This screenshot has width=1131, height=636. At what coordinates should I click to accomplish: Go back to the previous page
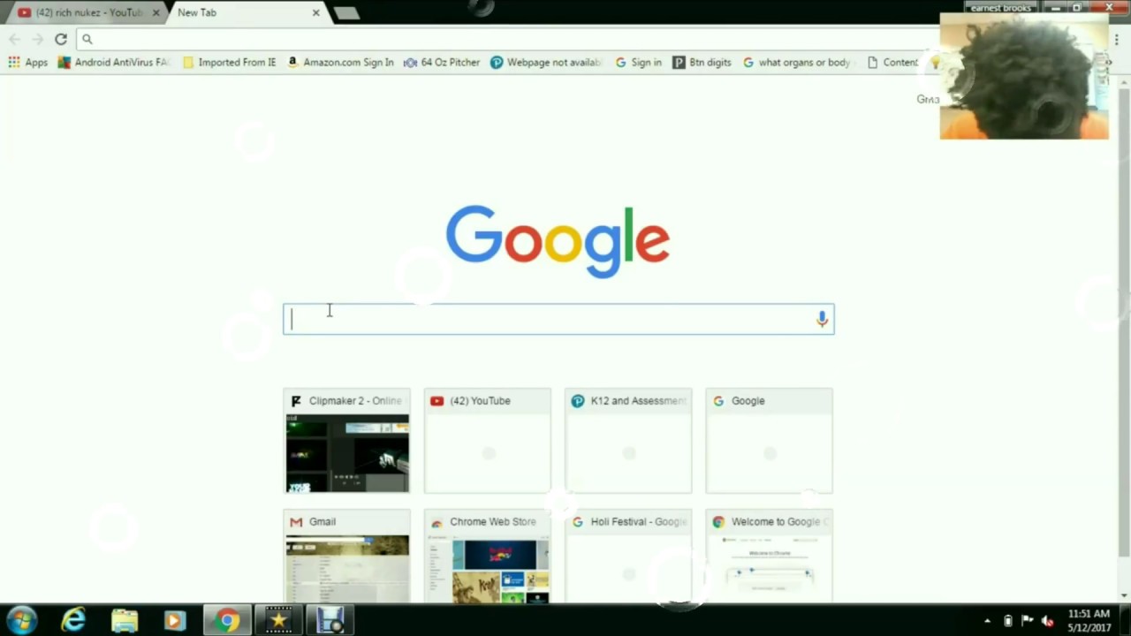click(14, 39)
